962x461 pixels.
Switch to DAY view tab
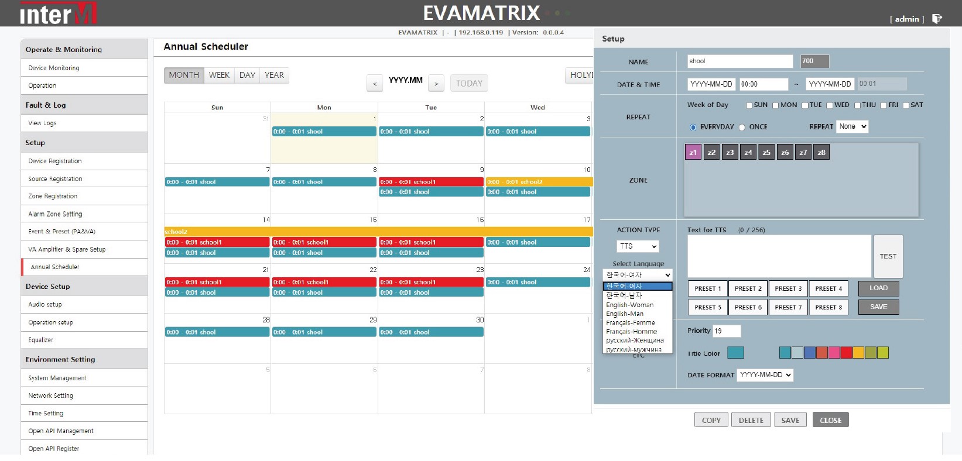tap(247, 75)
